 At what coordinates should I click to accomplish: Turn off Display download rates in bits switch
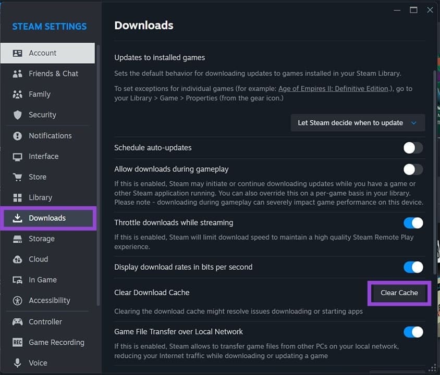(x=413, y=267)
